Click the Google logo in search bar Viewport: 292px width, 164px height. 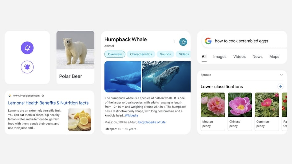[208, 41]
